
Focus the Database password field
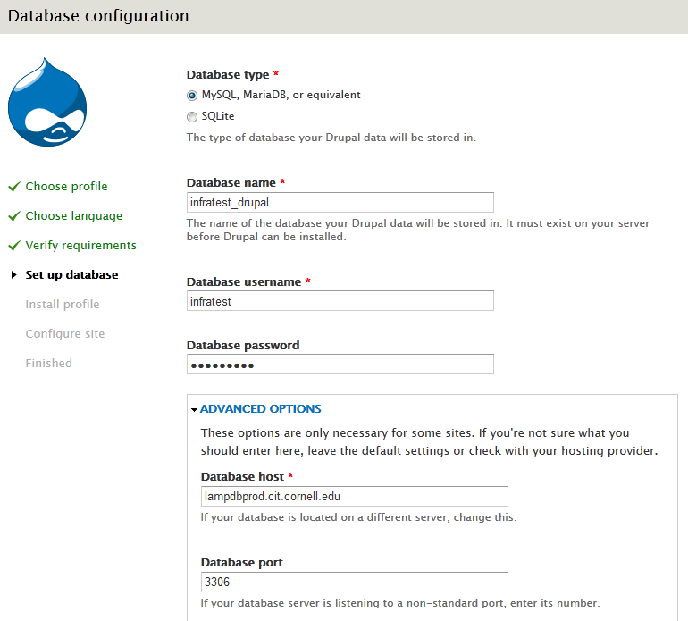(340, 365)
